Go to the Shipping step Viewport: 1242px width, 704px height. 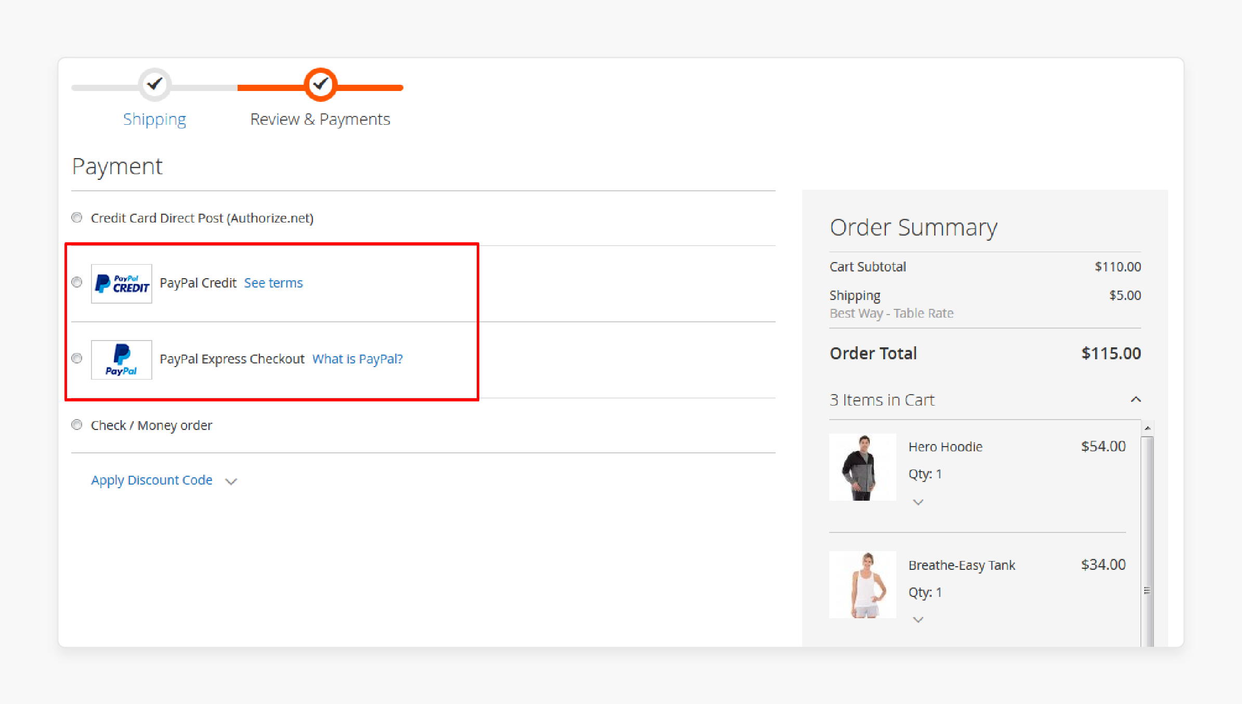coord(154,119)
